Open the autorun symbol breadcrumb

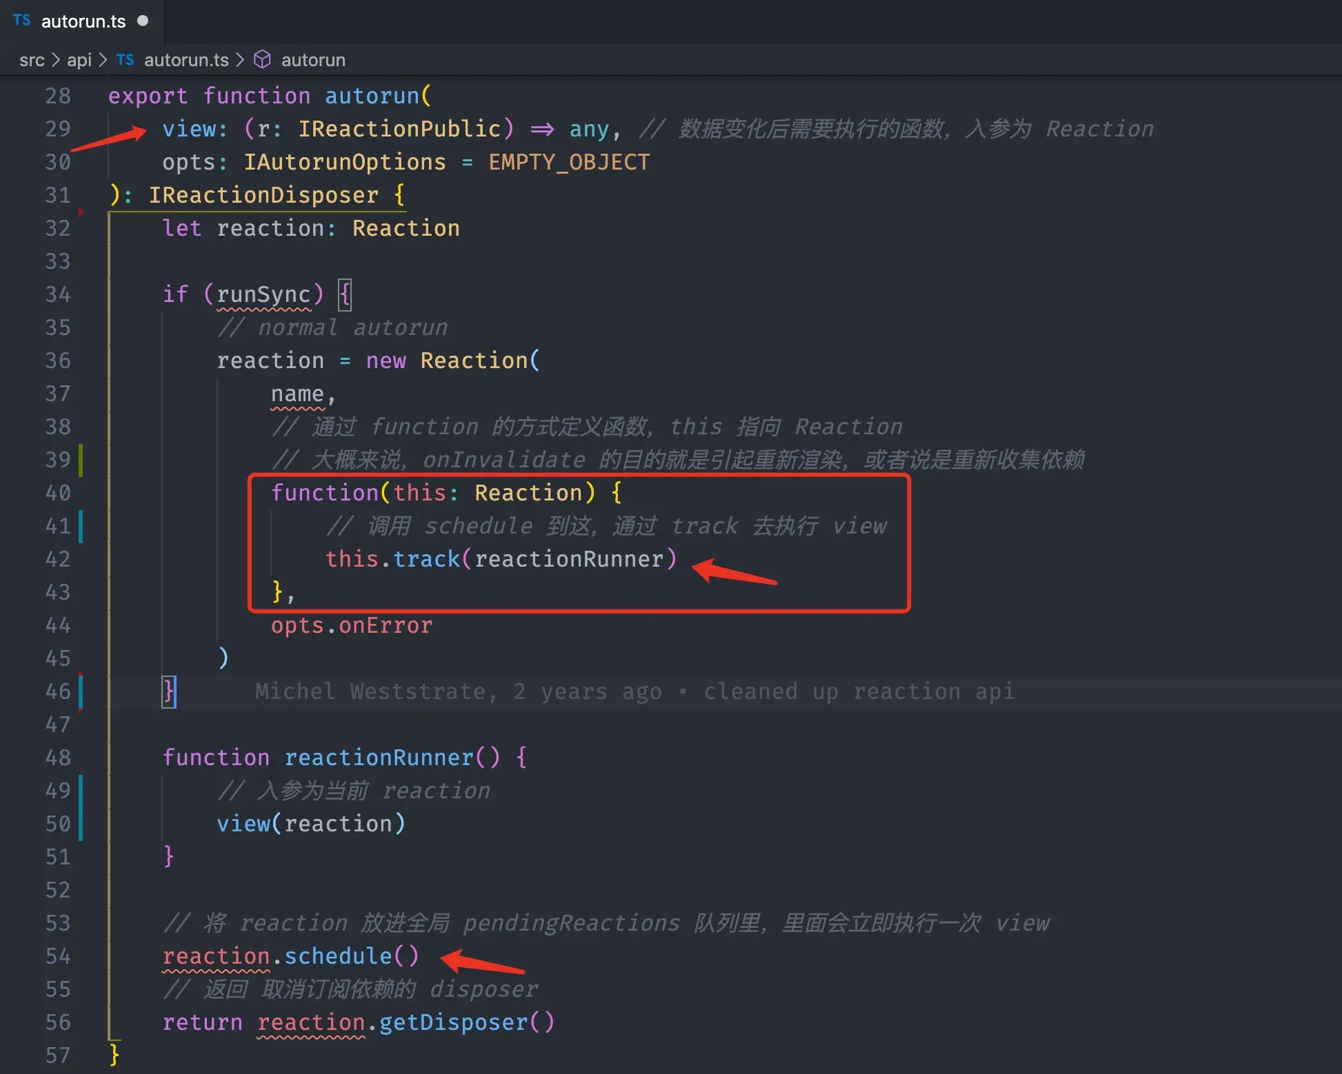click(312, 60)
